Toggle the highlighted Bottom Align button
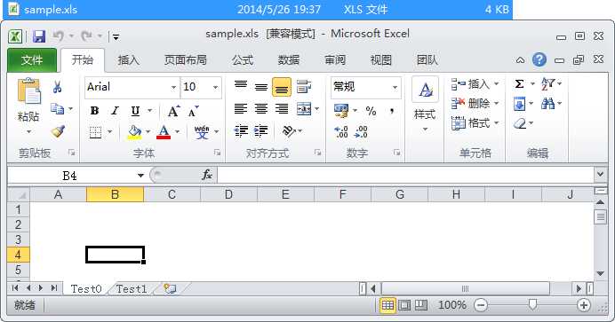 [282, 87]
